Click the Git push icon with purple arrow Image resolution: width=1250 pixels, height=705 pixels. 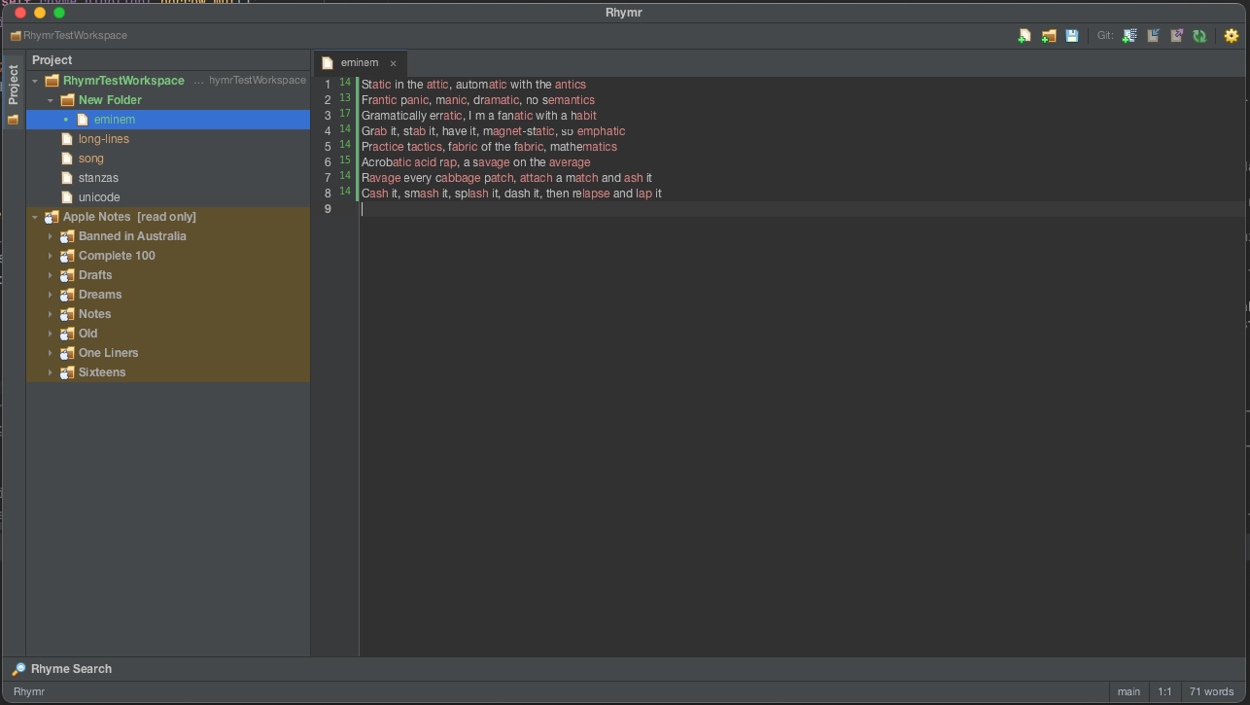tap(1176, 36)
